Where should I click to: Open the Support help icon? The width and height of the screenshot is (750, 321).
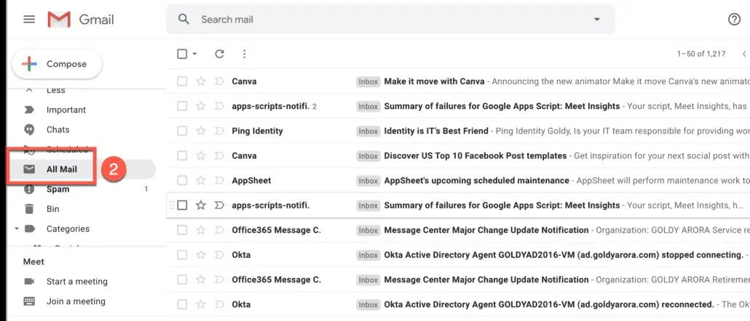tap(734, 20)
